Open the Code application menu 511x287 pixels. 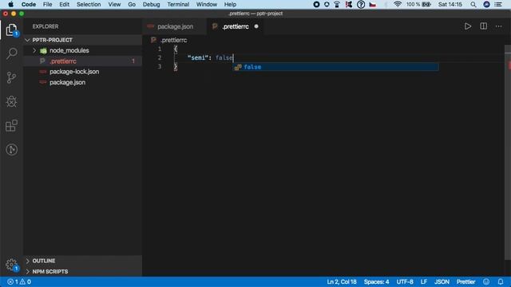29,4
